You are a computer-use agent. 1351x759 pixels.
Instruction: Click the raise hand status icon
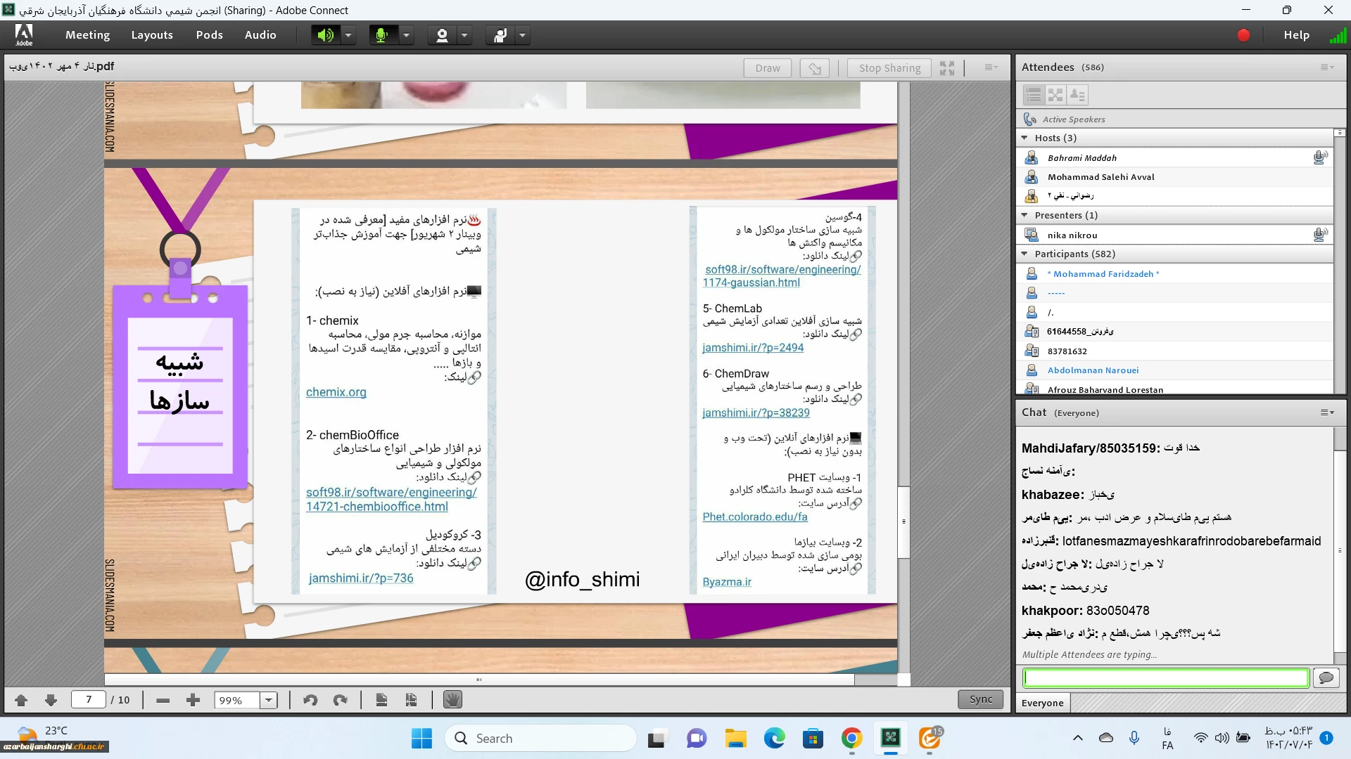[x=500, y=35]
